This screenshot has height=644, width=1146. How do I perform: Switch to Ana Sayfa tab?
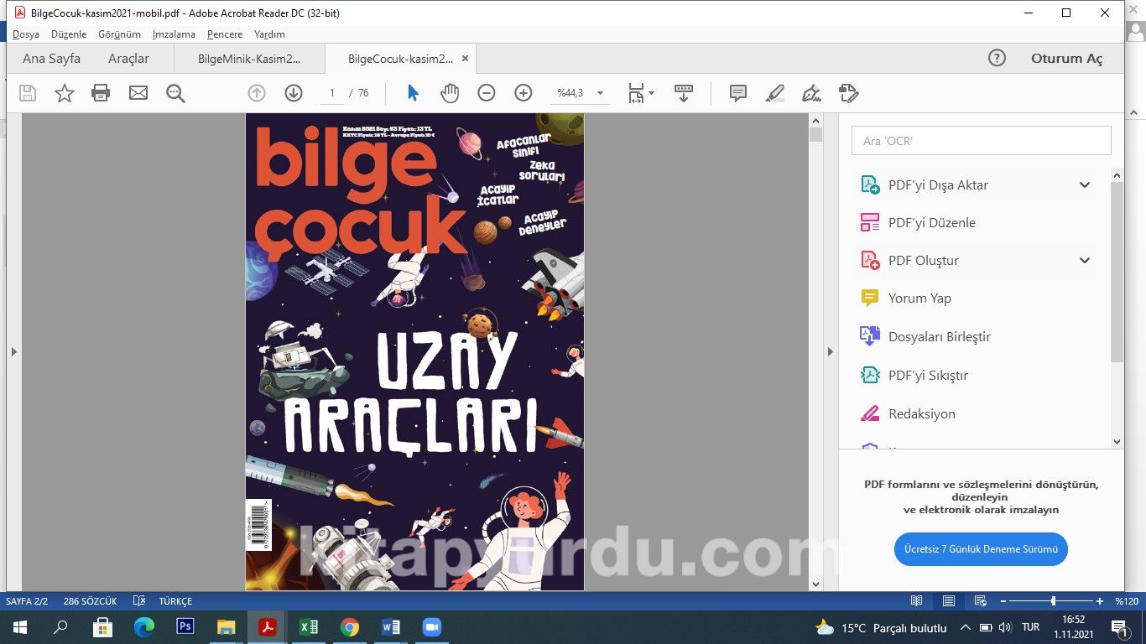click(51, 59)
